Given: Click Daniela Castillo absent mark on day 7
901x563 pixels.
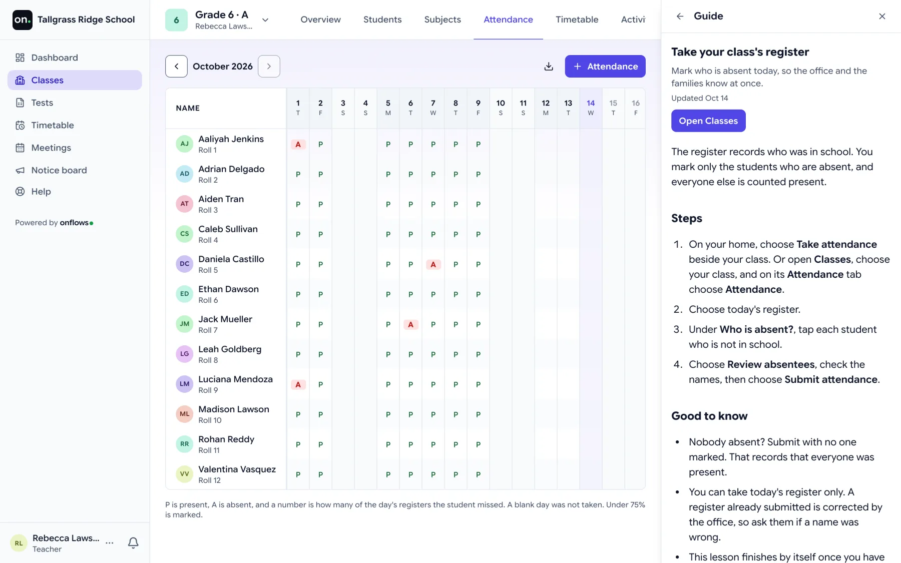Looking at the screenshot, I should point(433,264).
